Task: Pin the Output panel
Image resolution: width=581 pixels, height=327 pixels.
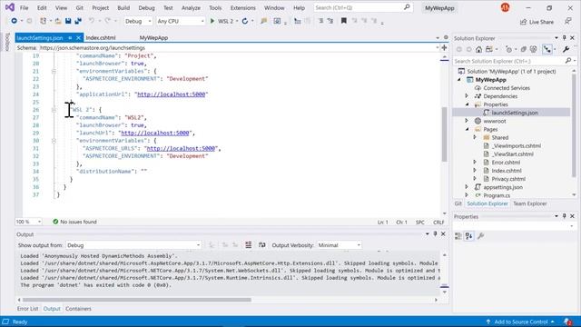Action: [435, 234]
